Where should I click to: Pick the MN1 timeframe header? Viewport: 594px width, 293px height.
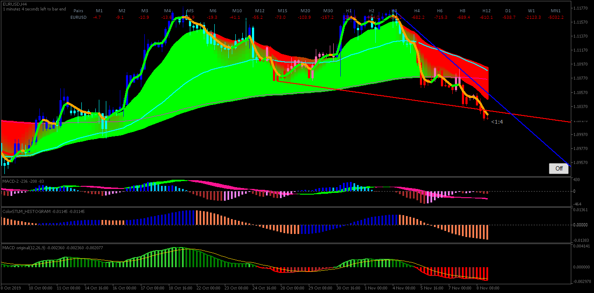pos(556,10)
